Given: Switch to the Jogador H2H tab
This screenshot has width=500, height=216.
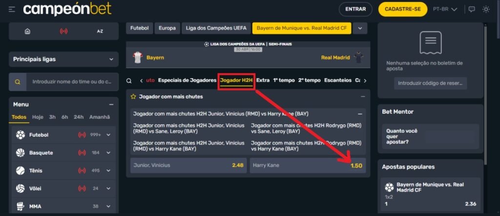Looking at the screenshot, I should (236, 80).
